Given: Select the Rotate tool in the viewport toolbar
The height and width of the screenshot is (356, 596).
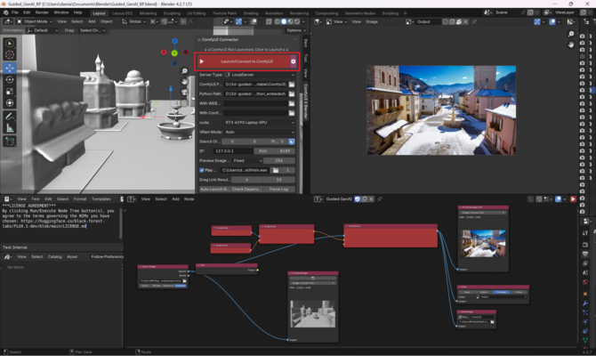Looking at the screenshot, I should pyautogui.click(x=10, y=79).
